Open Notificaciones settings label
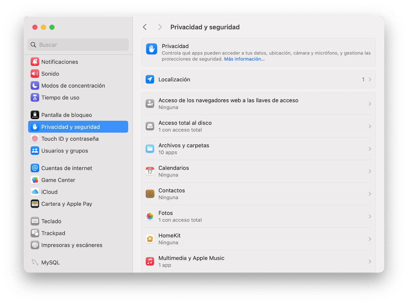The image size is (408, 304). pos(59,62)
